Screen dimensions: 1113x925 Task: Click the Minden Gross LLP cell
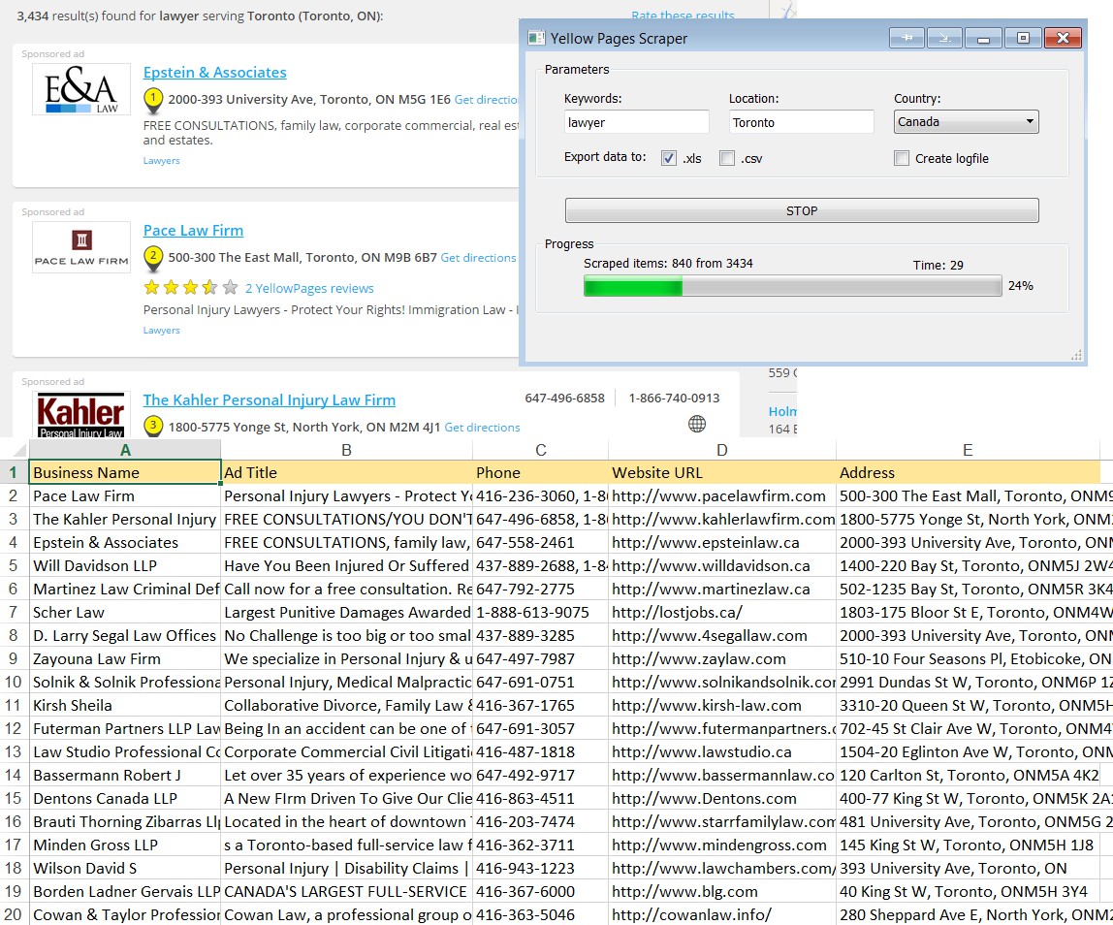pos(125,845)
